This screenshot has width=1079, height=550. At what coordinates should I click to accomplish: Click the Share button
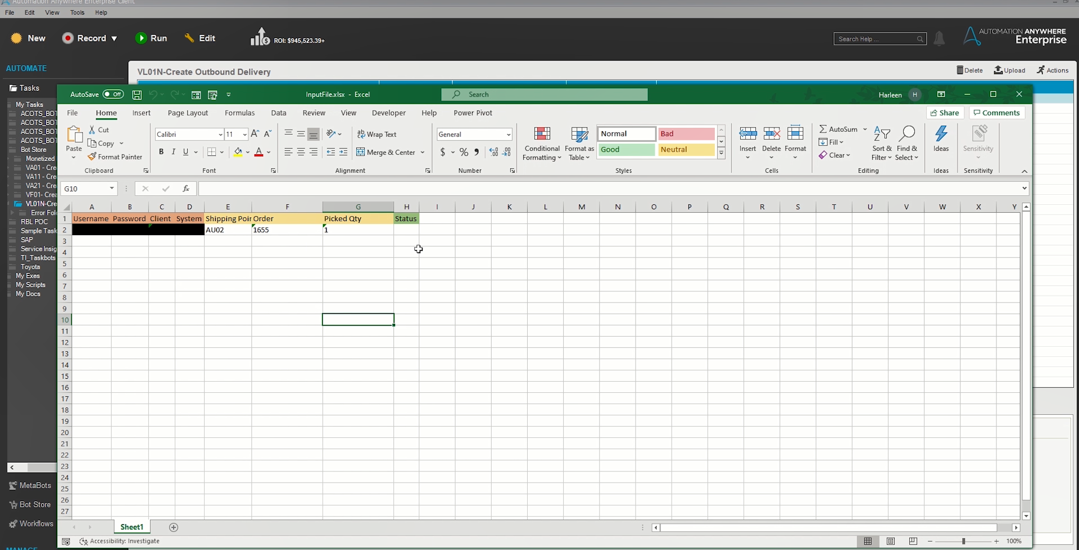pyautogui.click(x=945, y=113)
